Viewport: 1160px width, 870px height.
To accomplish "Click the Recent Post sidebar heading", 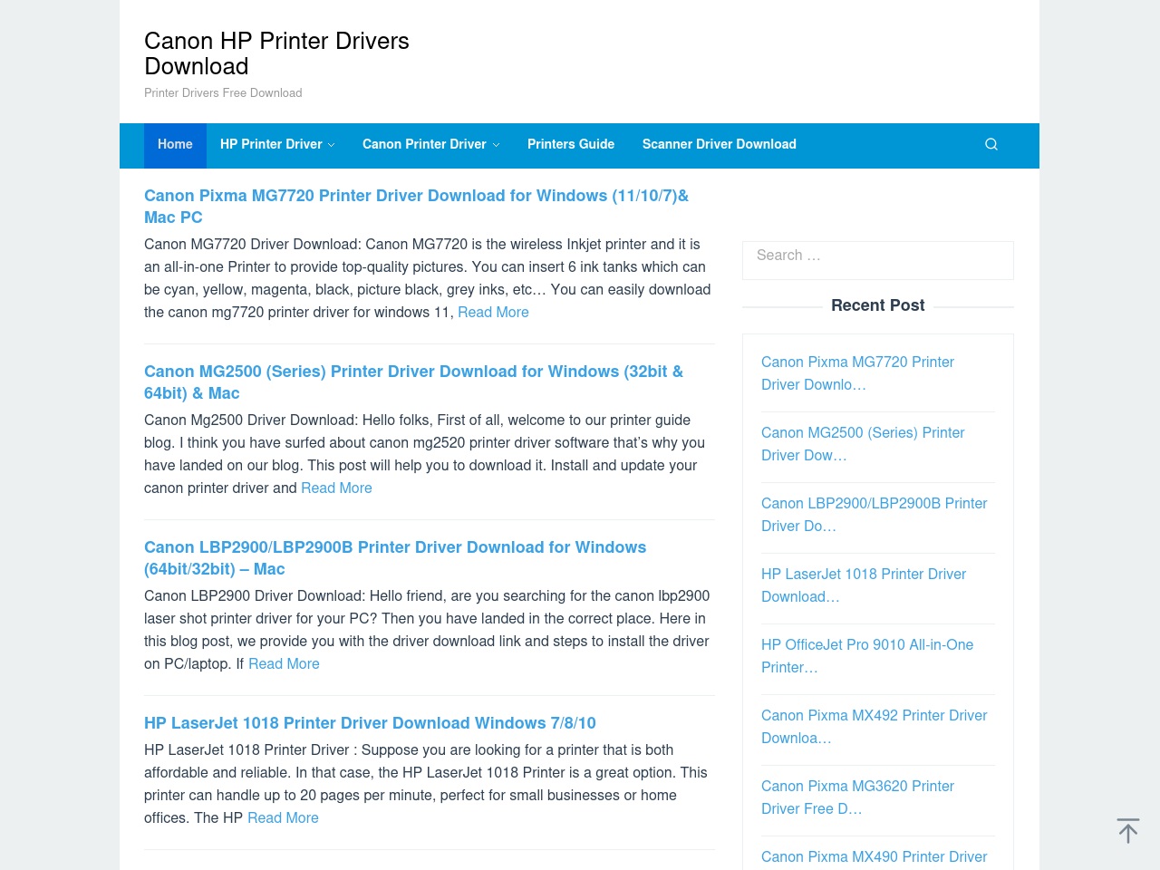I will (878, 305).
